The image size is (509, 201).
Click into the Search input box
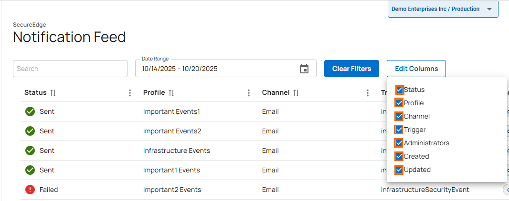(x=70, y=69)
